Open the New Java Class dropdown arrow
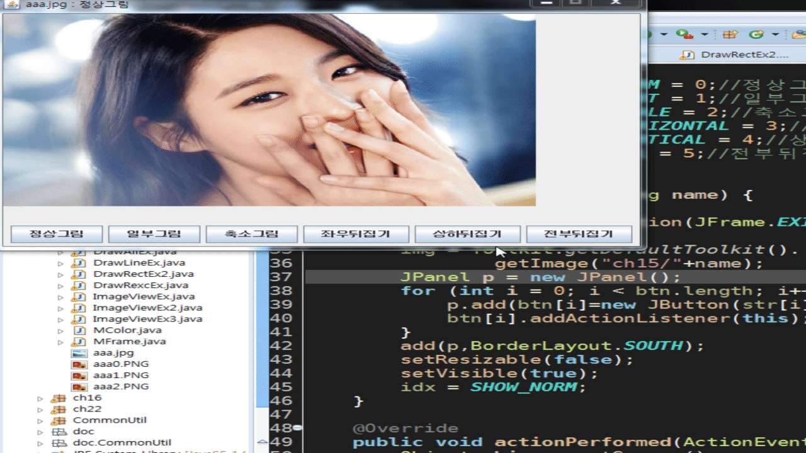Screen dimensions: 806x453 pos(775,35)
